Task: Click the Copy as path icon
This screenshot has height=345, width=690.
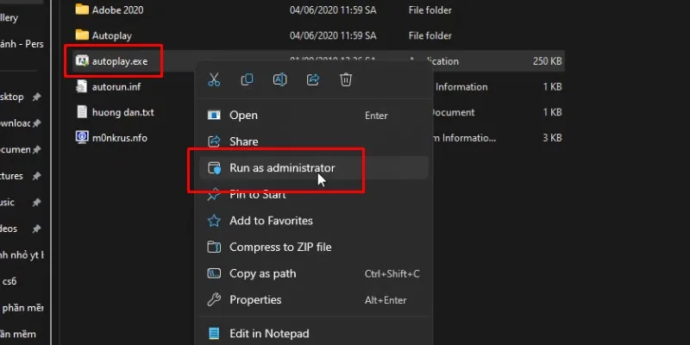Action: 214,273
